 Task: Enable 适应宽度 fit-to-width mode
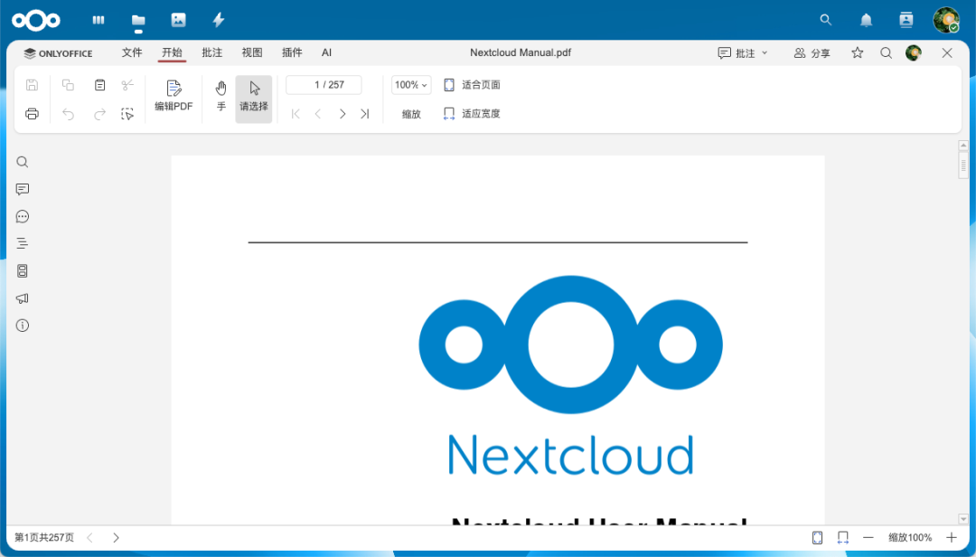[471, 113]
